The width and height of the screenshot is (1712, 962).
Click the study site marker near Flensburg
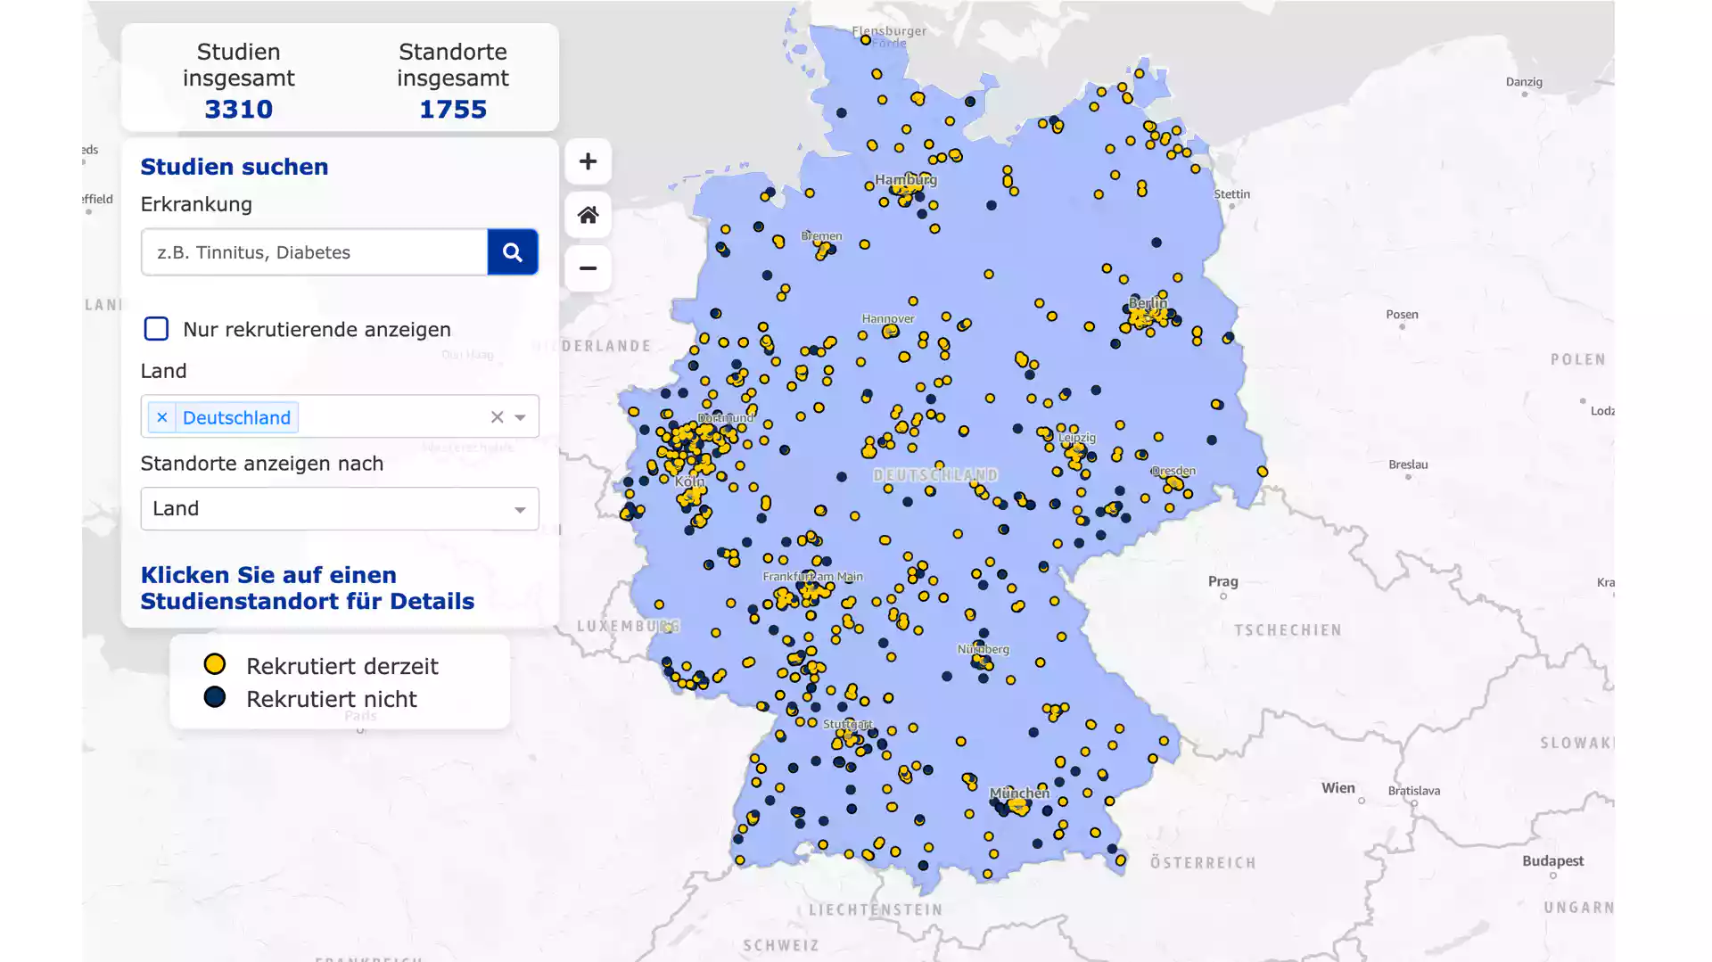865,40
